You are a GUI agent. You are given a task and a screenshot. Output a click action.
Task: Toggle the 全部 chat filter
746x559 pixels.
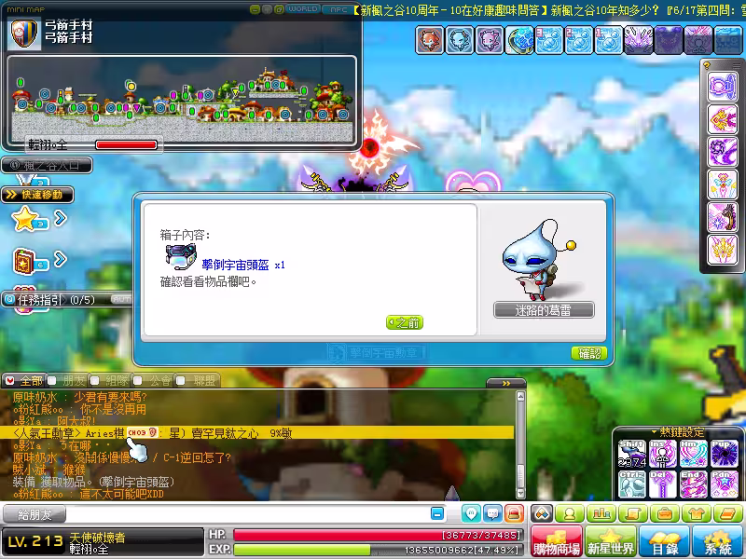[23, 380]
